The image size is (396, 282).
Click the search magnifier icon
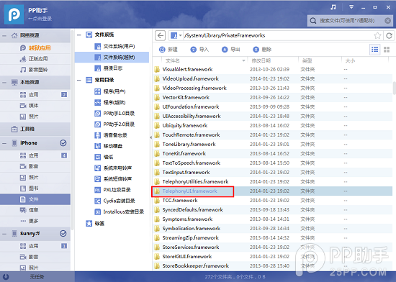tap(313, 21)
